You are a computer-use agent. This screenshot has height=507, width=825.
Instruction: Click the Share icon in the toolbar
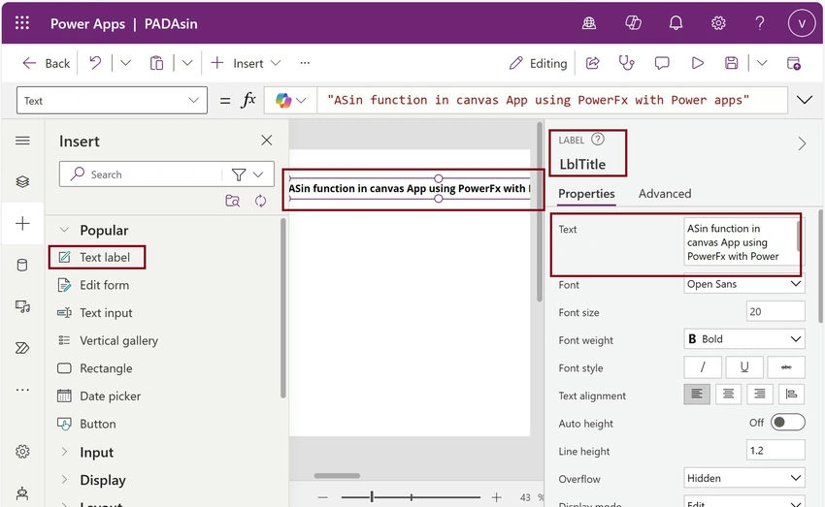click(592, 63)
